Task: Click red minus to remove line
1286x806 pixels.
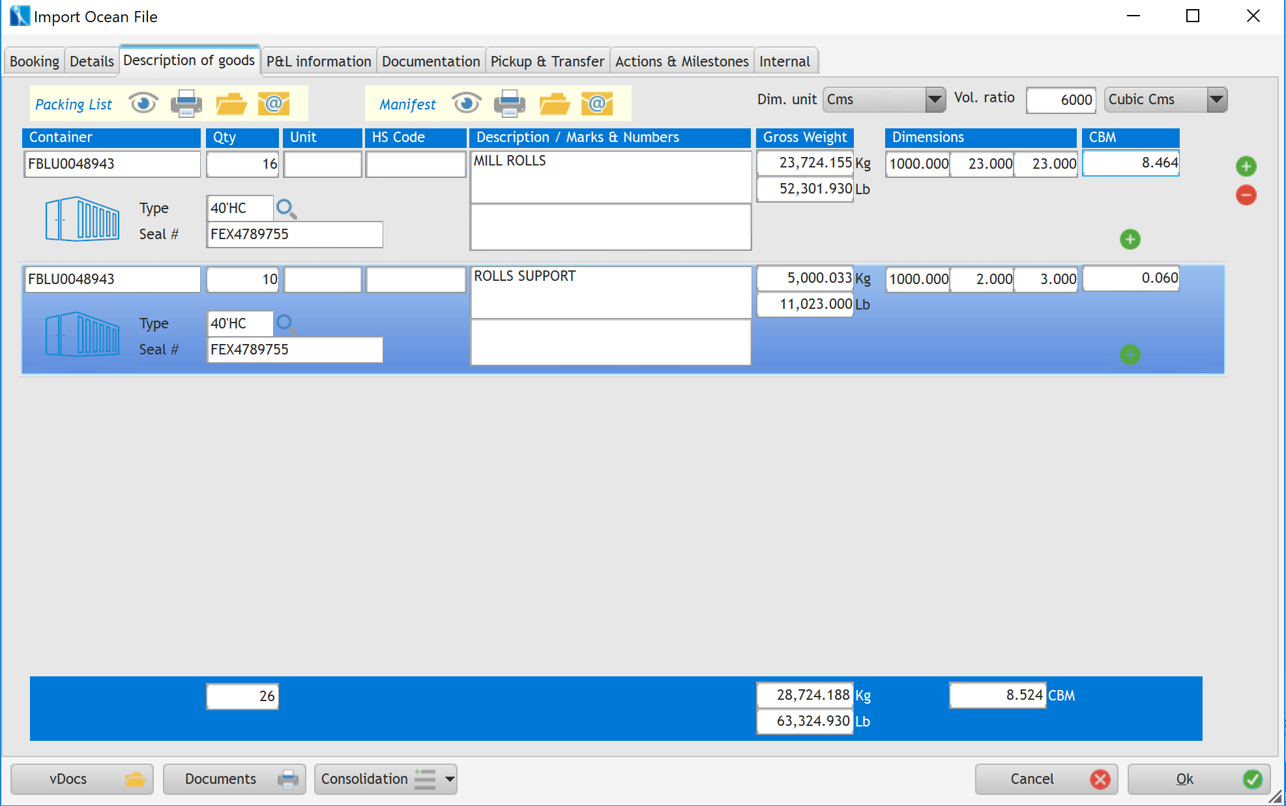Action: click(1246, 195)
